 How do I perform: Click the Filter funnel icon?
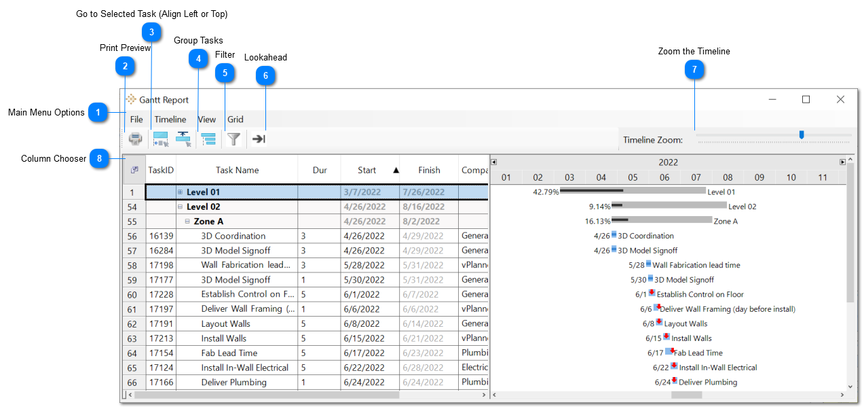233,139
